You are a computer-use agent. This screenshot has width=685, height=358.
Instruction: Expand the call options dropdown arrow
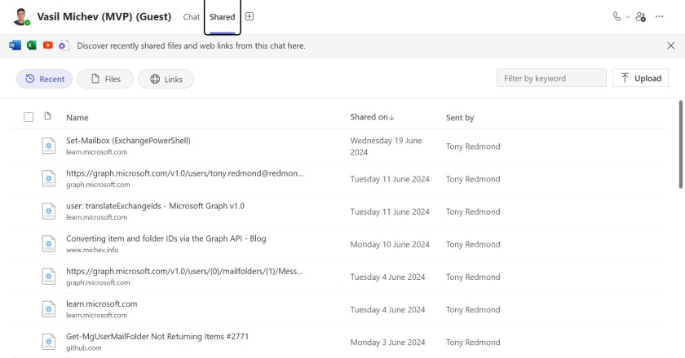click(627, 17)
